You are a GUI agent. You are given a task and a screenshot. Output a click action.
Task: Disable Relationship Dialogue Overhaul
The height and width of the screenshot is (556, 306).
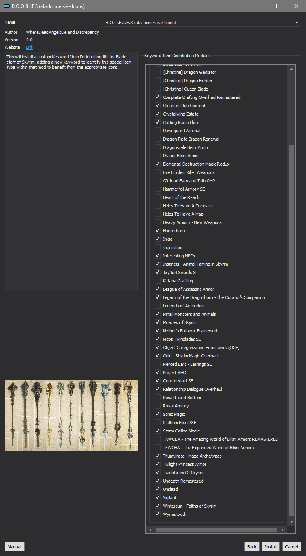coord(158,389)
